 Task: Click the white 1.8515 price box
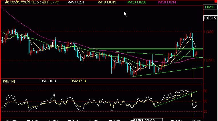(x=210, y=18)
